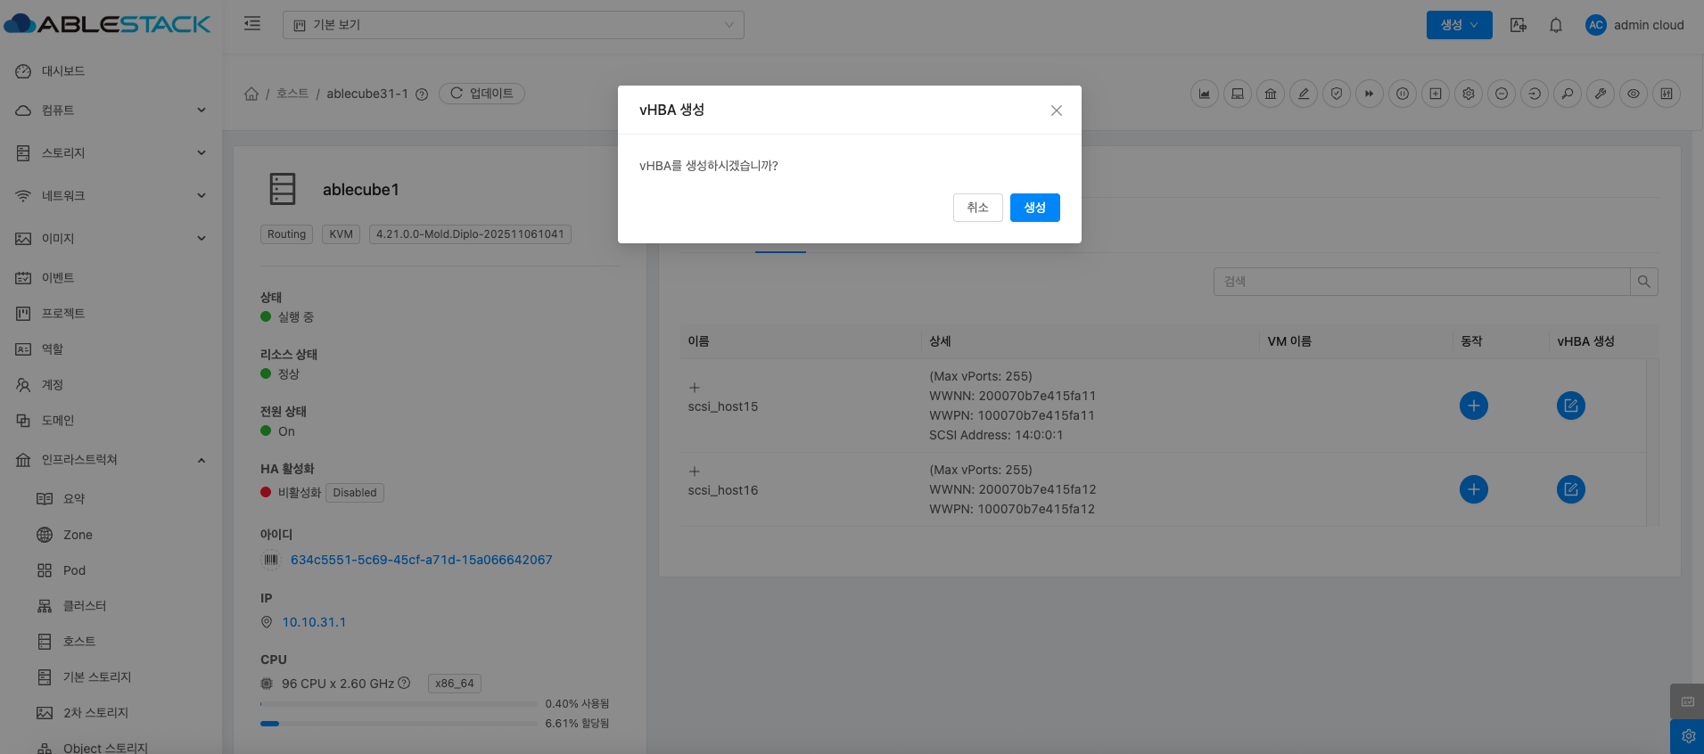This screenshot has height=754, width=1704.
Task: Toggle the sidebar collapse icon
Action: pos(252,24)
